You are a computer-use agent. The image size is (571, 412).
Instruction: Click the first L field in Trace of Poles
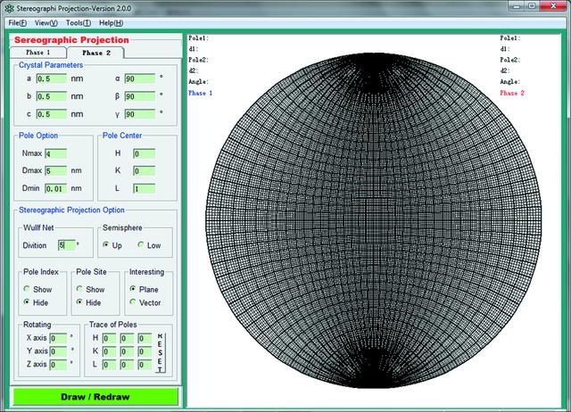(x=109, y=365)
